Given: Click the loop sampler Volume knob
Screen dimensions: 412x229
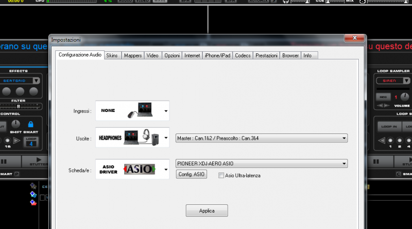Looking at the screenshot, I should click(x=405, y=97).
